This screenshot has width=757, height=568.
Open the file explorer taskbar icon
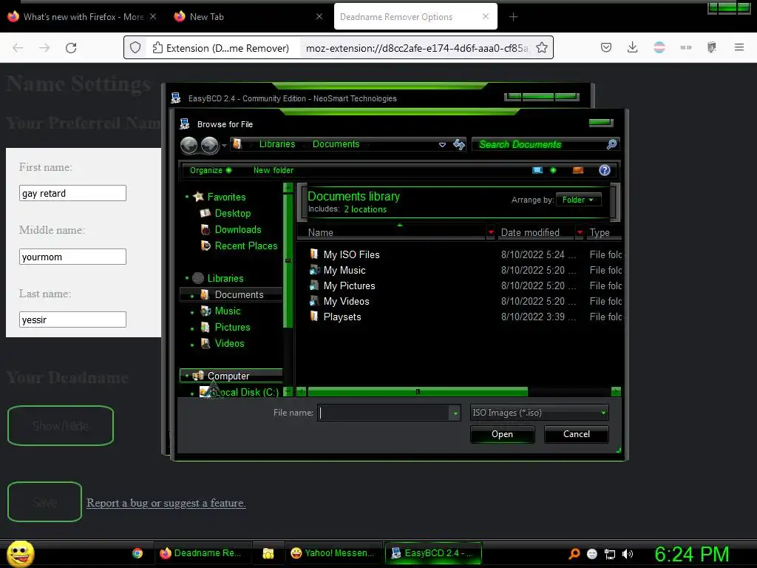(268, 553)
